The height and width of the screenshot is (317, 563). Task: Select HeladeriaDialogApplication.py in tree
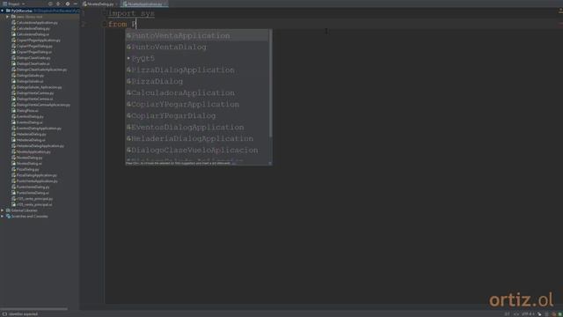pyautogui.click(x=40, y=145)
